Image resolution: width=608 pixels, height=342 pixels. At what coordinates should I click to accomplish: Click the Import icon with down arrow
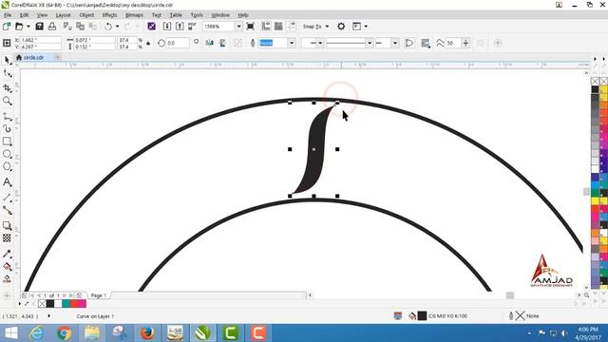pyautogui.click(x=167, y=27)
